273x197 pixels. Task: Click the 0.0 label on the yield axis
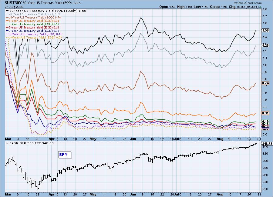tap(265, 134)
